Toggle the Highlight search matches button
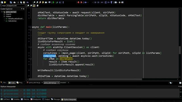Screen dimensions: 182x102 point(34,6)
